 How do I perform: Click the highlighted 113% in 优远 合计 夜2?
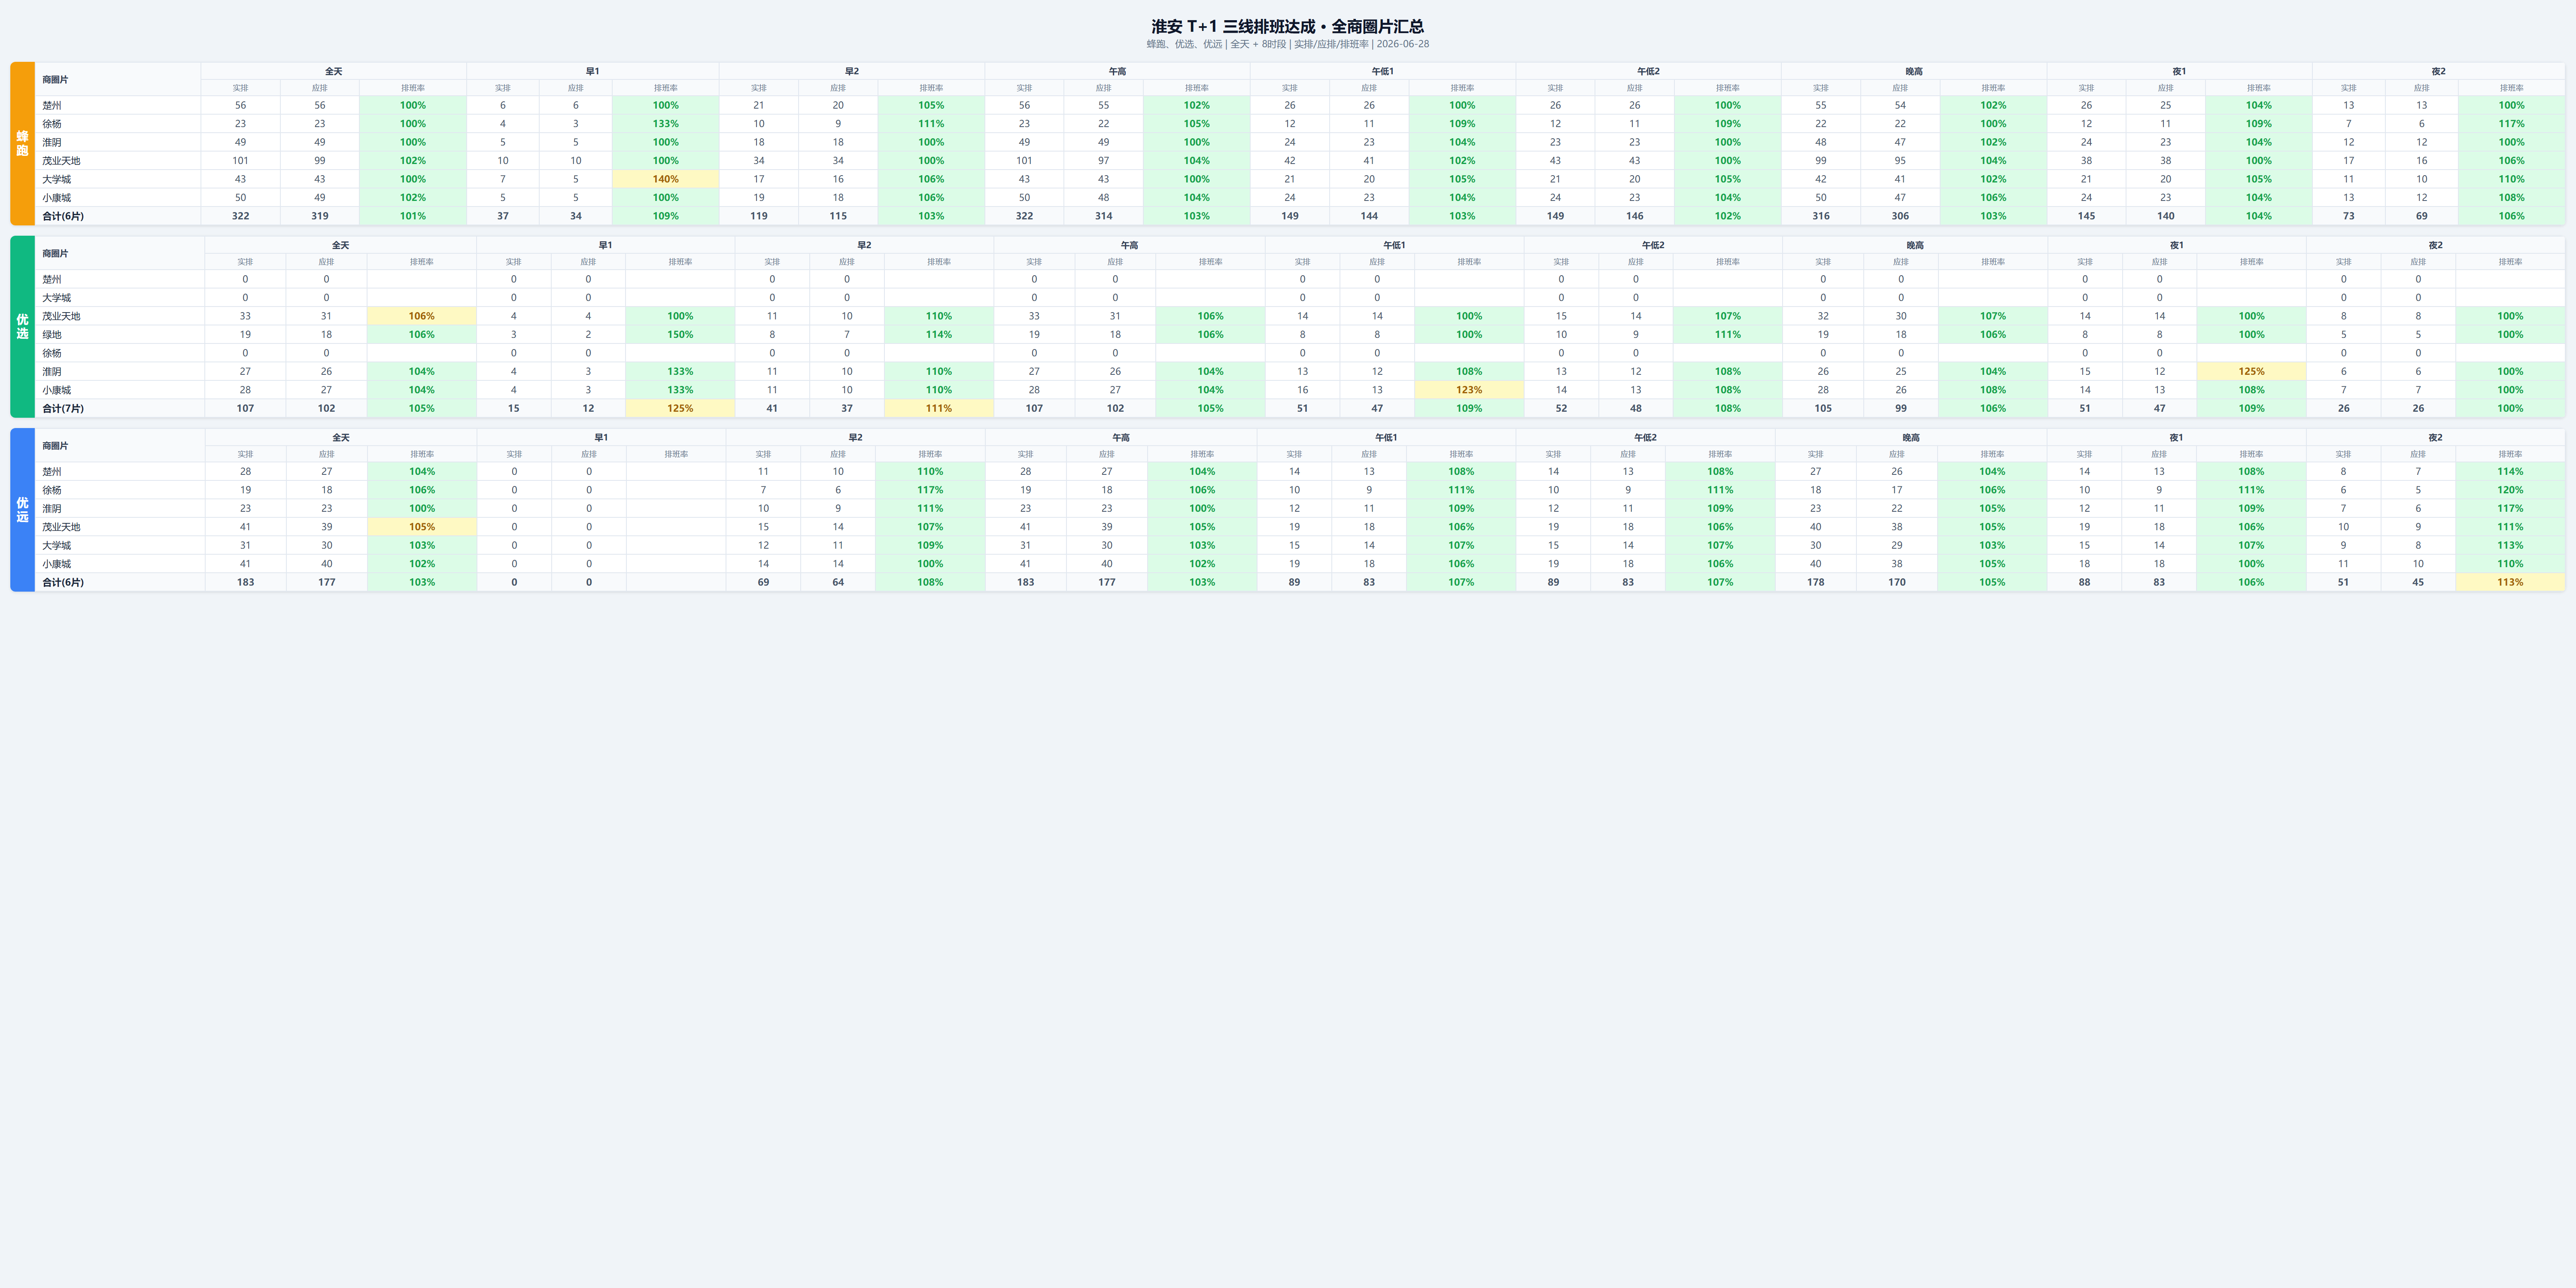coord(2510,582)
